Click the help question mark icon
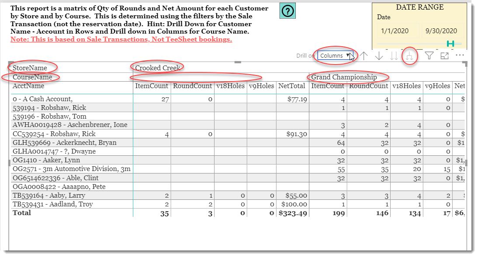The image size is (478, 257). pyautogui.click(x=287, y=11)
